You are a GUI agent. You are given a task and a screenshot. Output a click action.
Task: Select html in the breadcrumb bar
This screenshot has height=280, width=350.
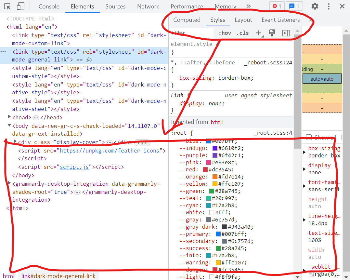point(9,276)
